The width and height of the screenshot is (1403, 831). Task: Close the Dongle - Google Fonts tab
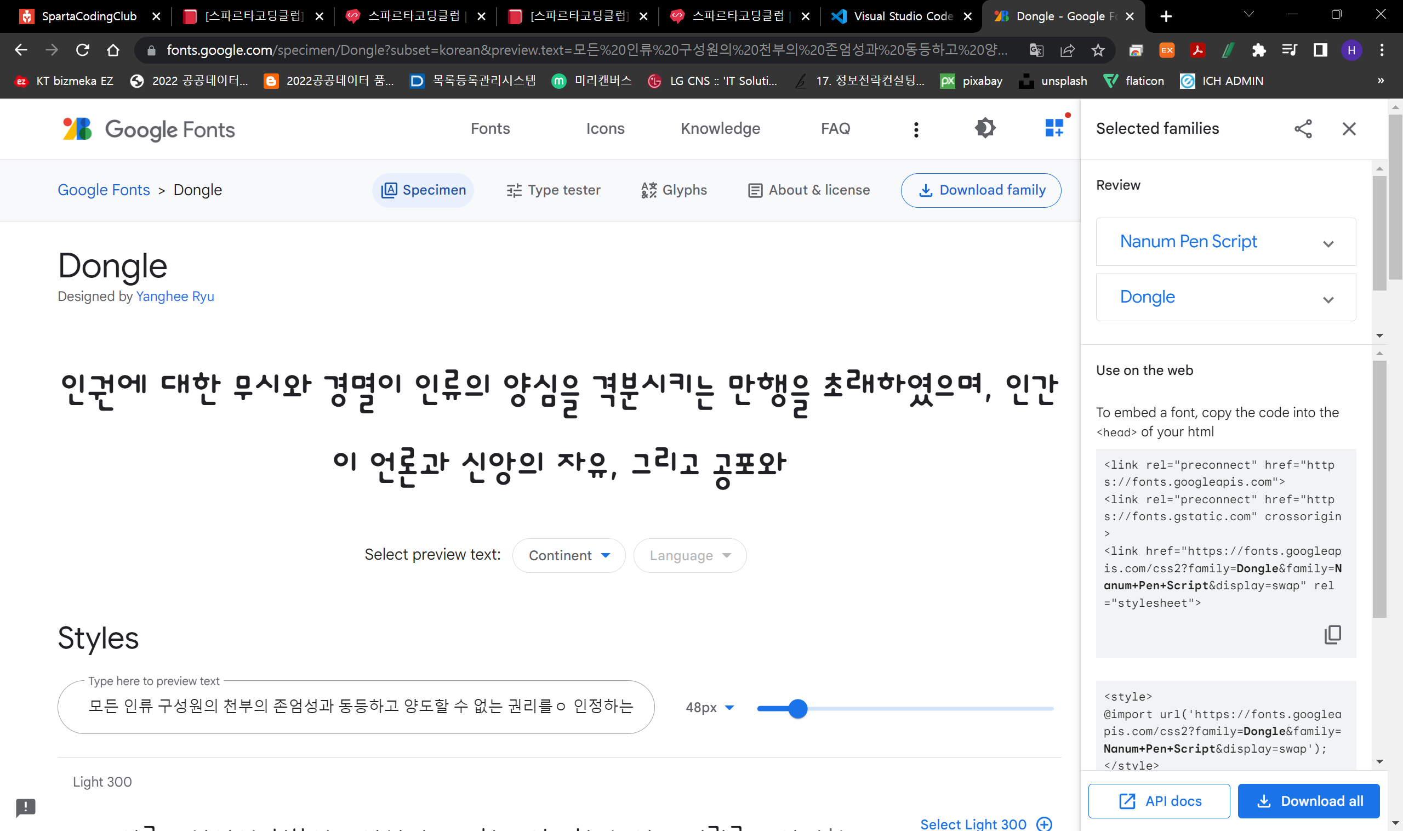[x=1130, y=16]
